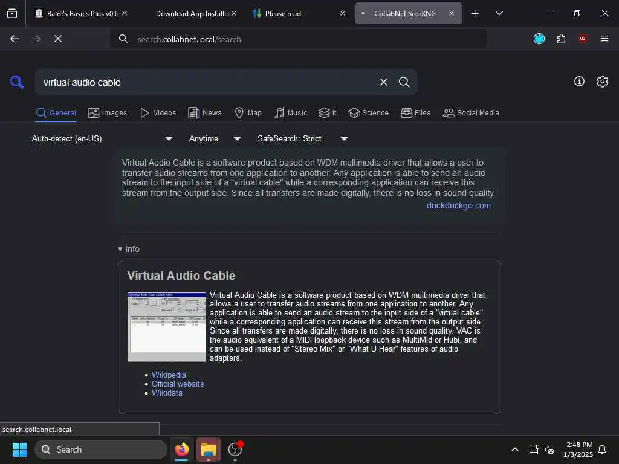Close the Baldi's Basics Plus tab

point(125,13)
